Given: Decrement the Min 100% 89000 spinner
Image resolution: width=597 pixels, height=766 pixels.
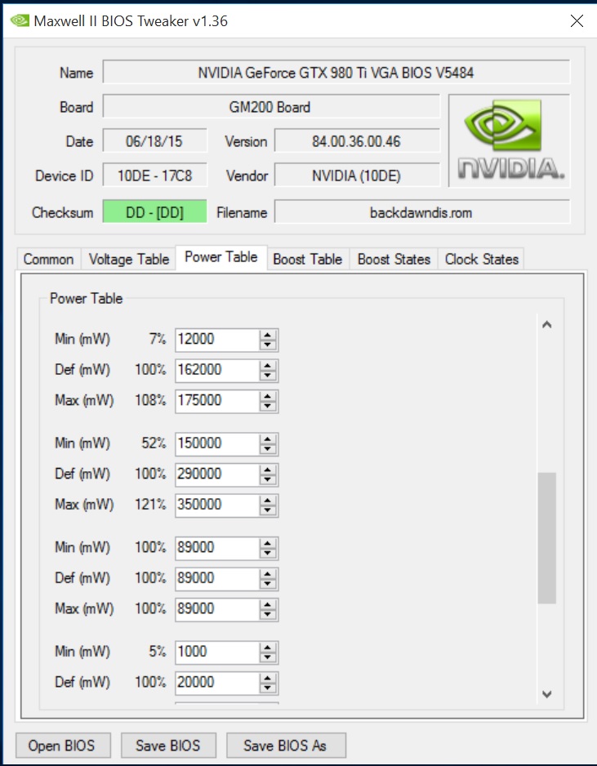Looking at the screenshot, I should 268,553.
